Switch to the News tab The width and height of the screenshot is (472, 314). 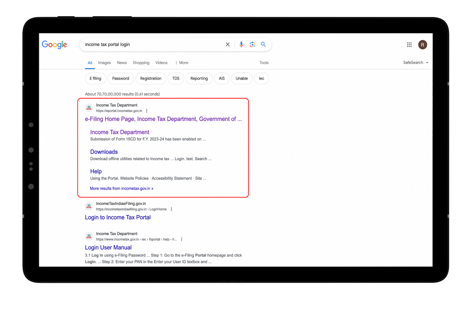pos(122,63)
